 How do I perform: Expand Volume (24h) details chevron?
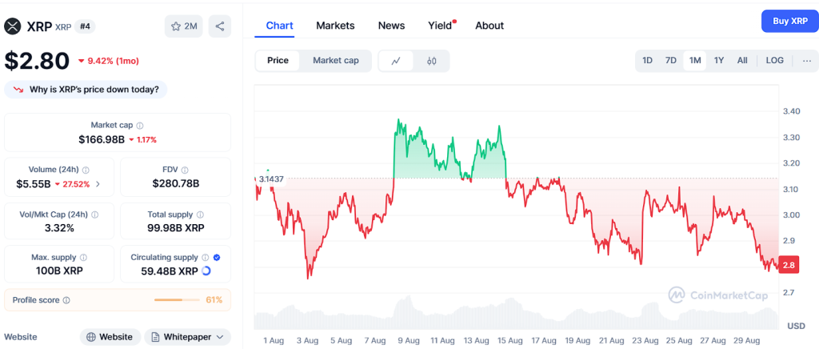click(98, 184)
